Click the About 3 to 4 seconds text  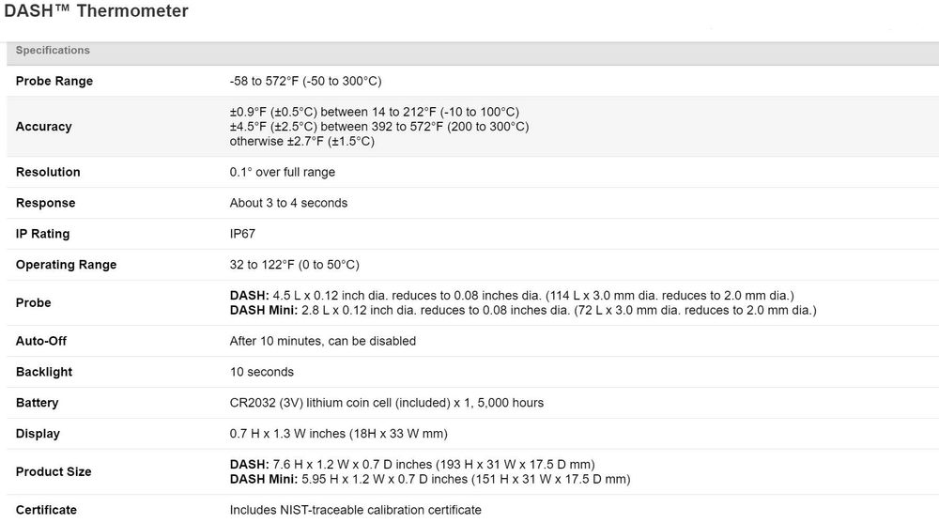tap(288, 203)
